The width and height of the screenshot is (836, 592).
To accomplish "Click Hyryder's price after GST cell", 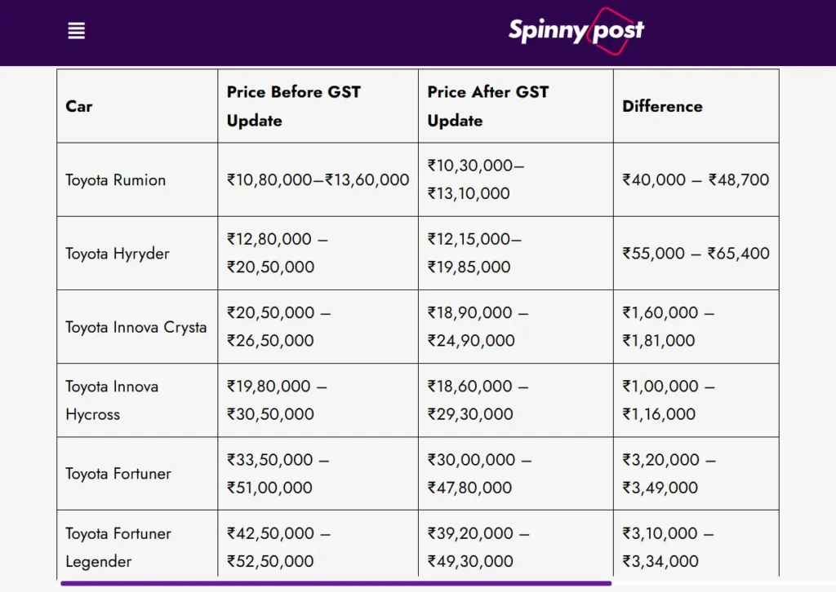I will (x=474, y=254).
